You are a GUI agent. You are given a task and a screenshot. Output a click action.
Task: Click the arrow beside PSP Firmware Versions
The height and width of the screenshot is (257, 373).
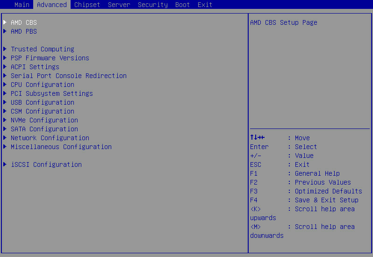(x=5, y=57)
